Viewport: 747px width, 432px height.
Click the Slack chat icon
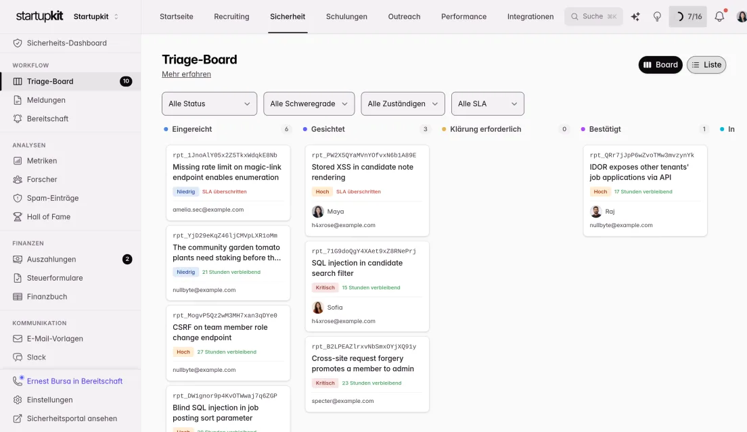pyautogui.click(x=18, y=358)
